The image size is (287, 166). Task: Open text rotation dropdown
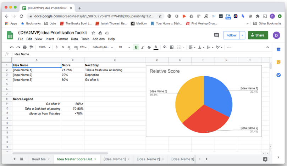coord(219,47)
